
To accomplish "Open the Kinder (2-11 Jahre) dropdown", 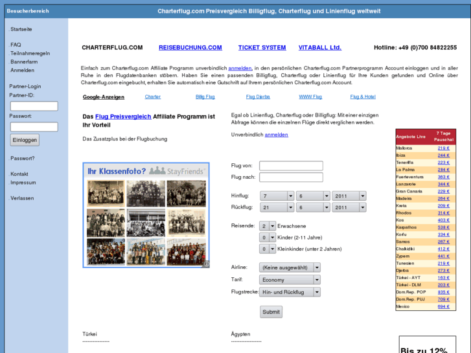I will 268,238.
